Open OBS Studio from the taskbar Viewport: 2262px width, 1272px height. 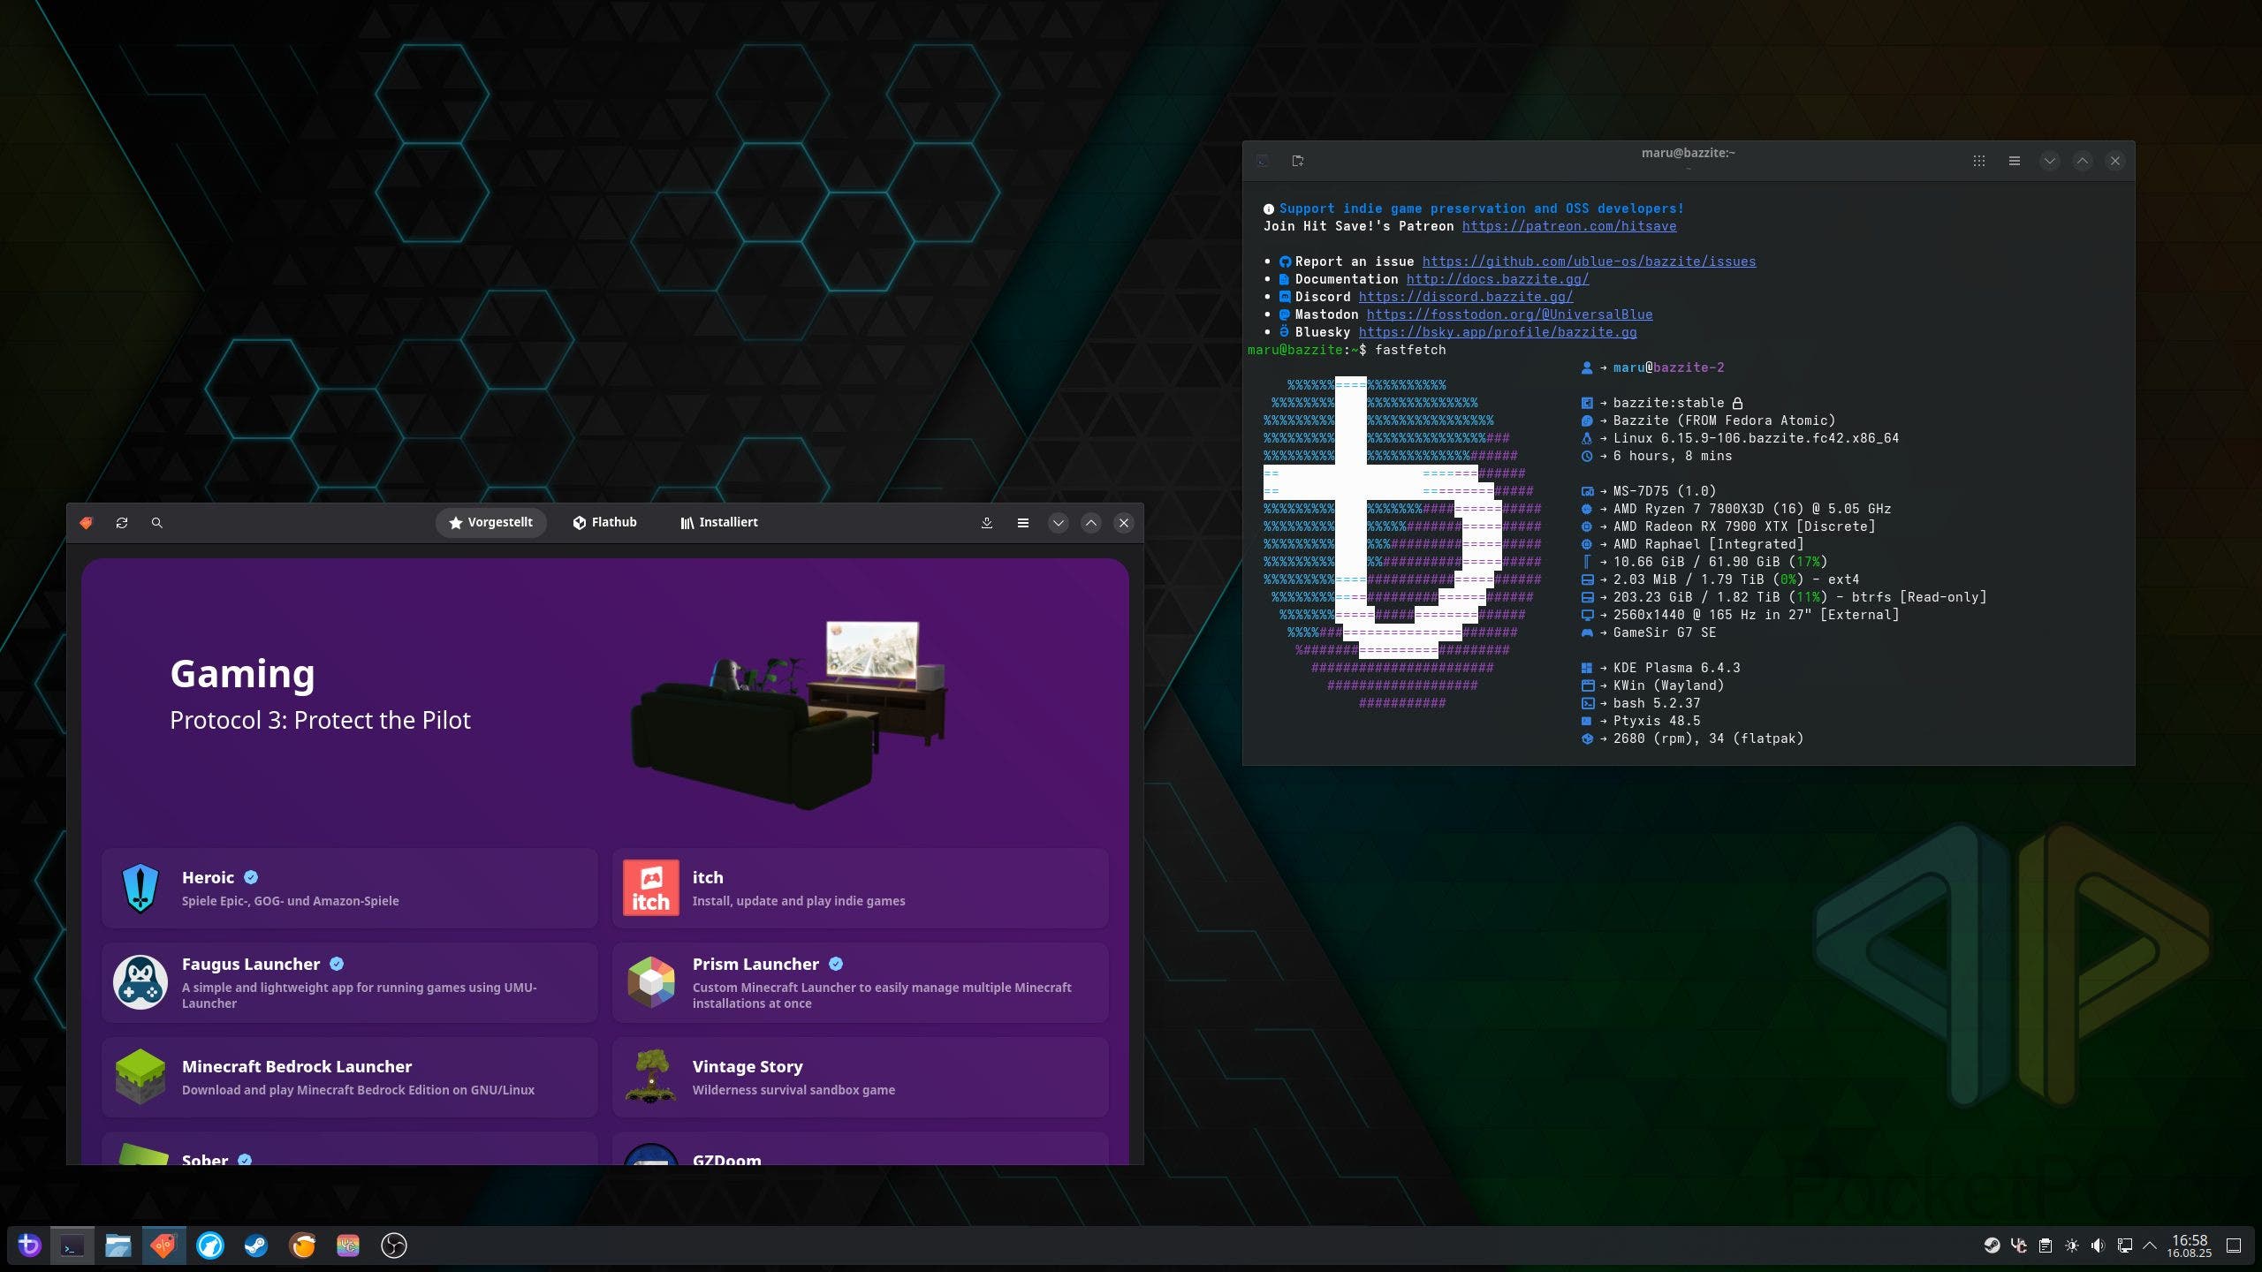[393, 1245]
